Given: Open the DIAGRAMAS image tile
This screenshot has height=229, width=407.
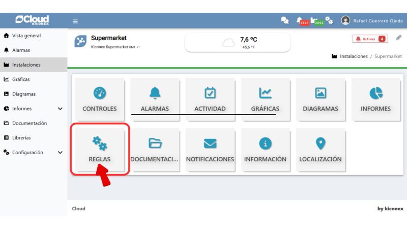Looking at the screenshot, I should click(320, 99).
